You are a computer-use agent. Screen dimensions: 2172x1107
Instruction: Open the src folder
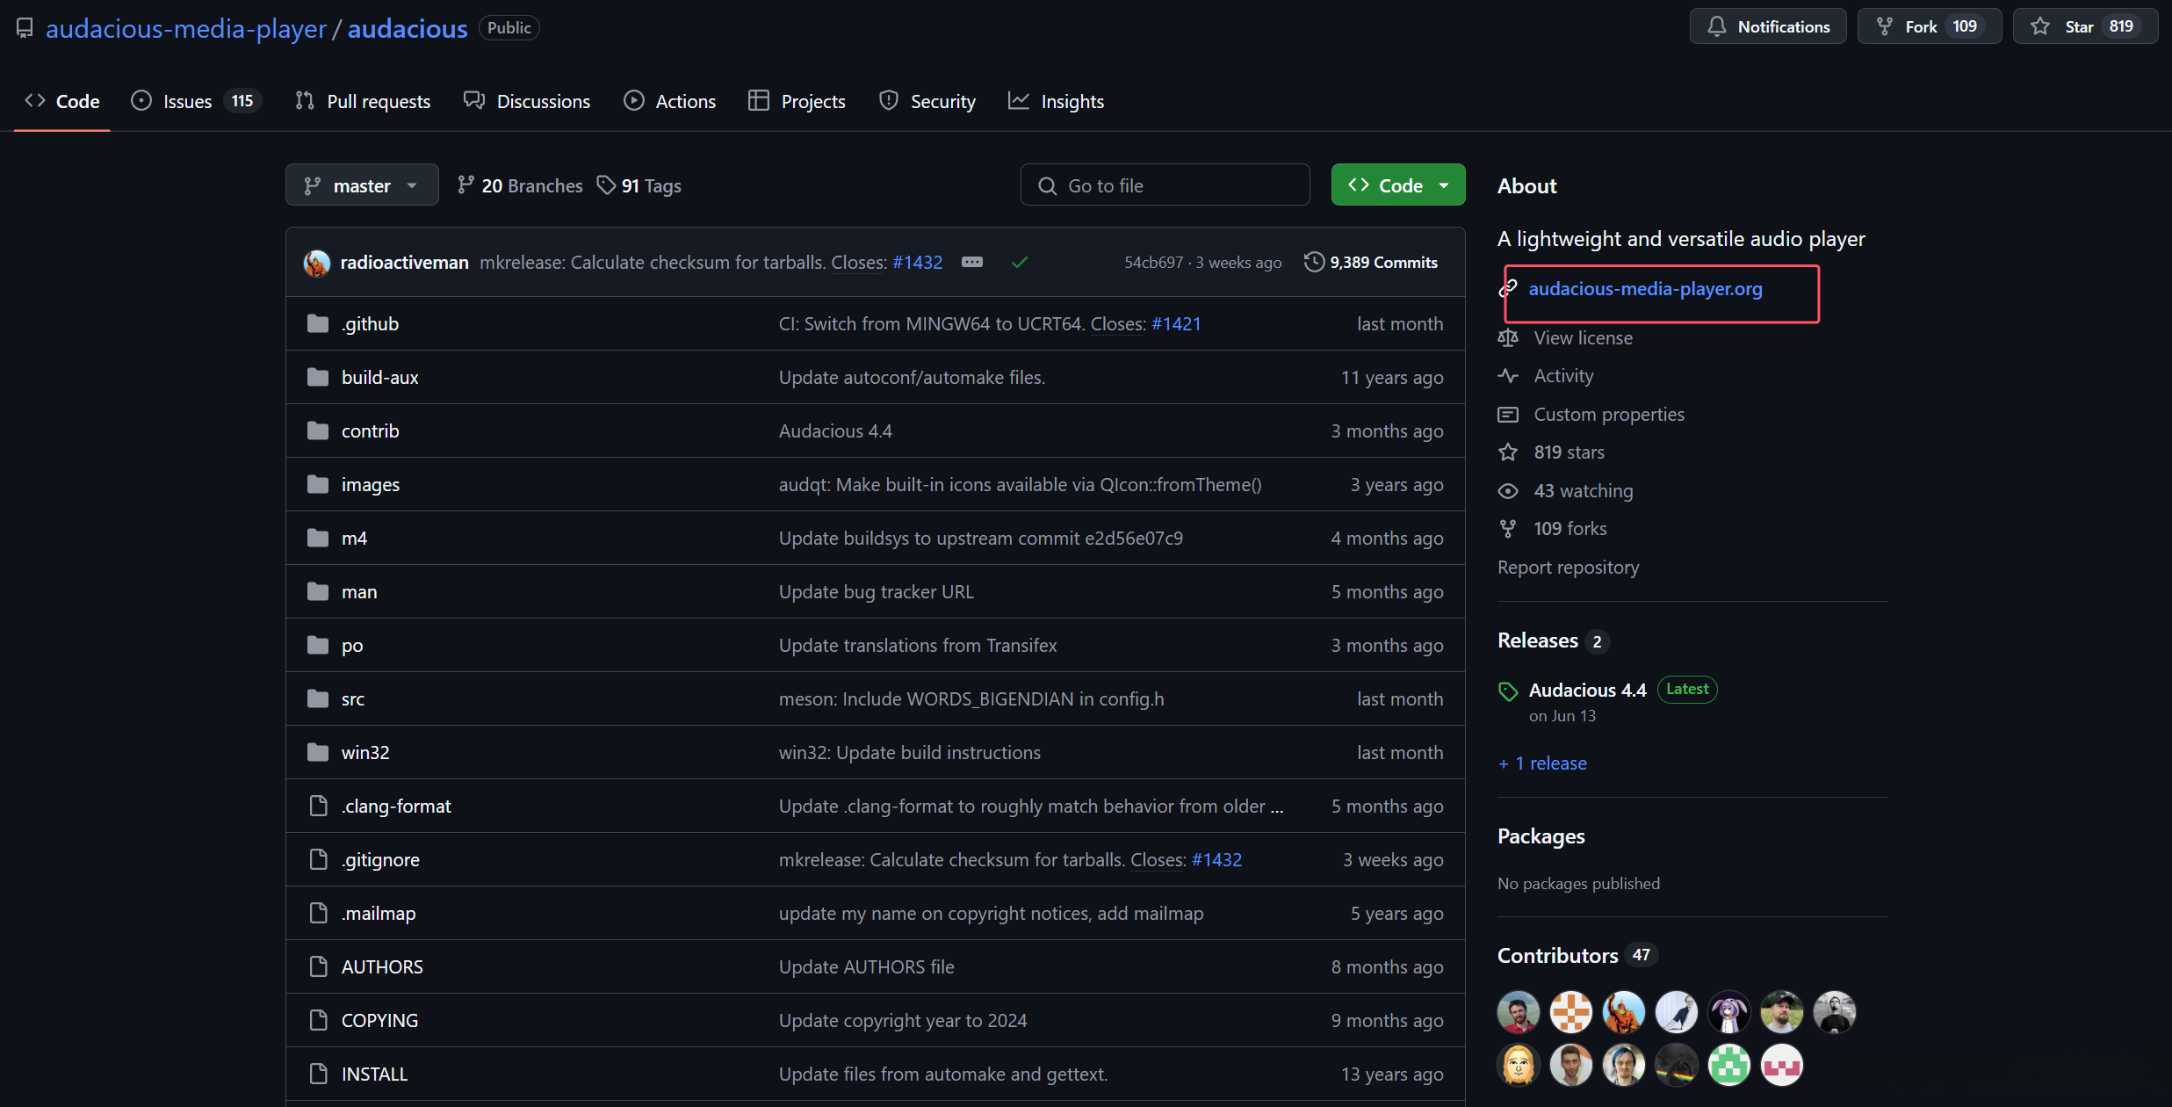(x=353, y=699)
